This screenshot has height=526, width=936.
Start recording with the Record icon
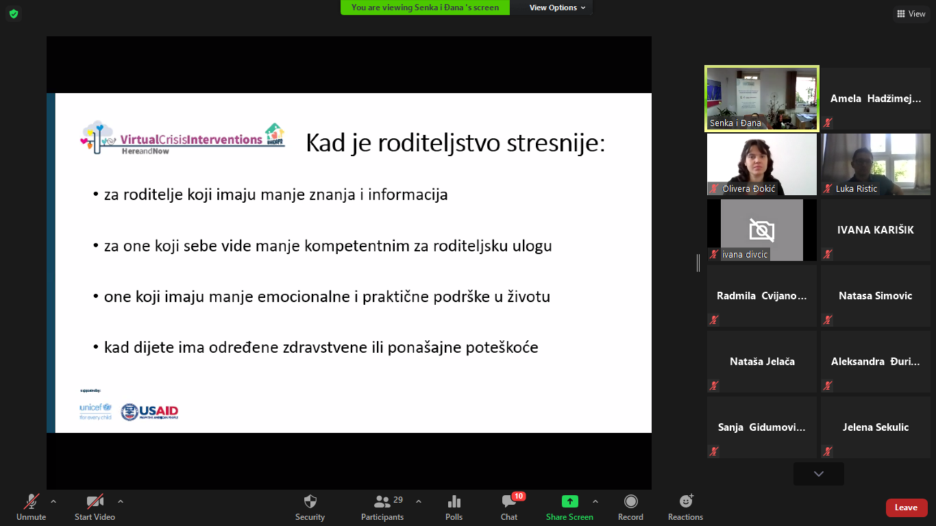(630, 508)
